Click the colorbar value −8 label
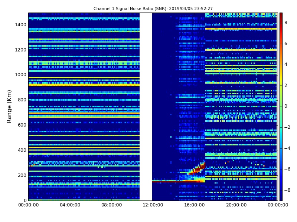Viewport: 297px width, 222px height. [287, 190]
